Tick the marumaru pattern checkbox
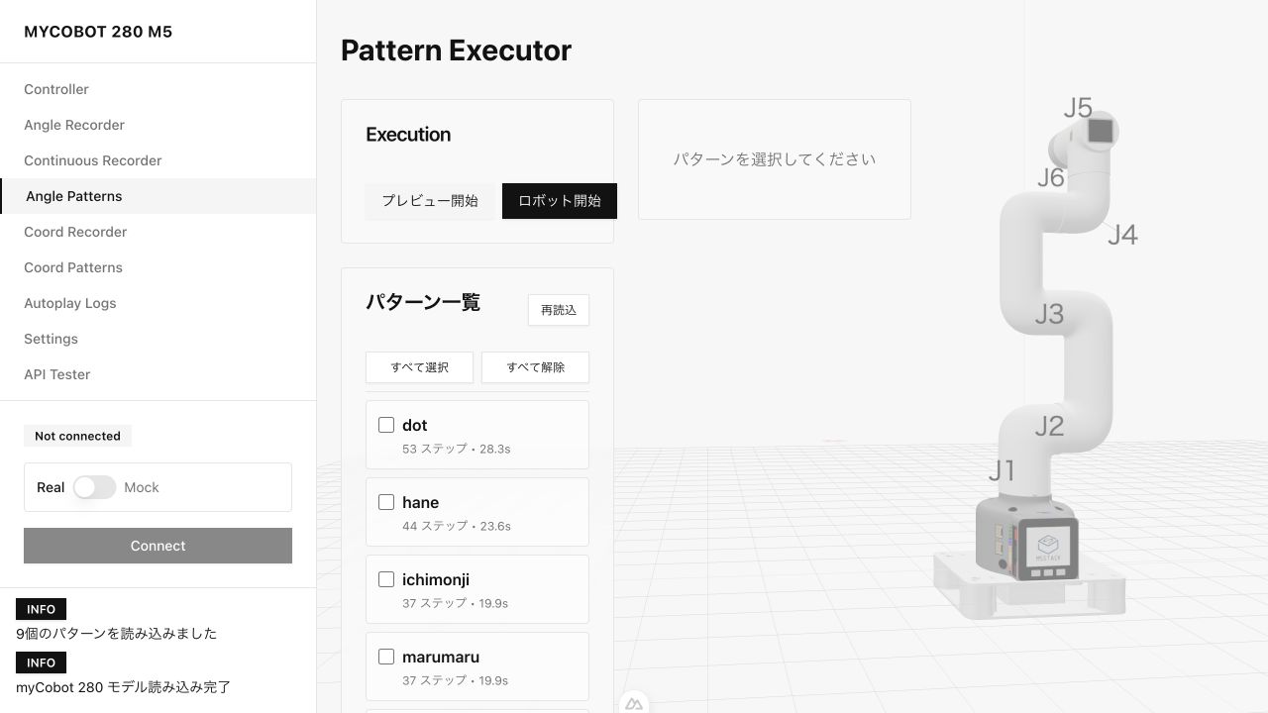The width and height of the screenshot is (1268, 713). tap(386, 657)
